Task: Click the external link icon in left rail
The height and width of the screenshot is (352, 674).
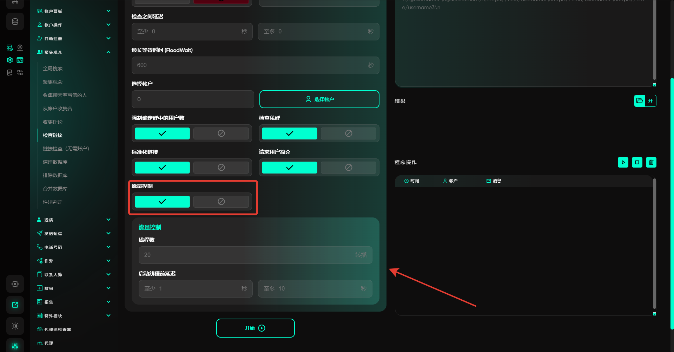Action: point(15,305)
